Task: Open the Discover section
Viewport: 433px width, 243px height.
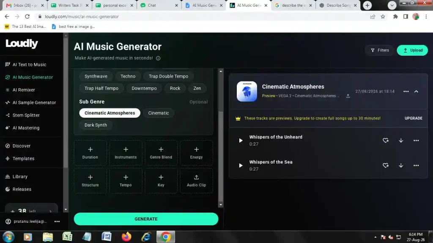Action: pyautogui.click(x=18, y=146)
